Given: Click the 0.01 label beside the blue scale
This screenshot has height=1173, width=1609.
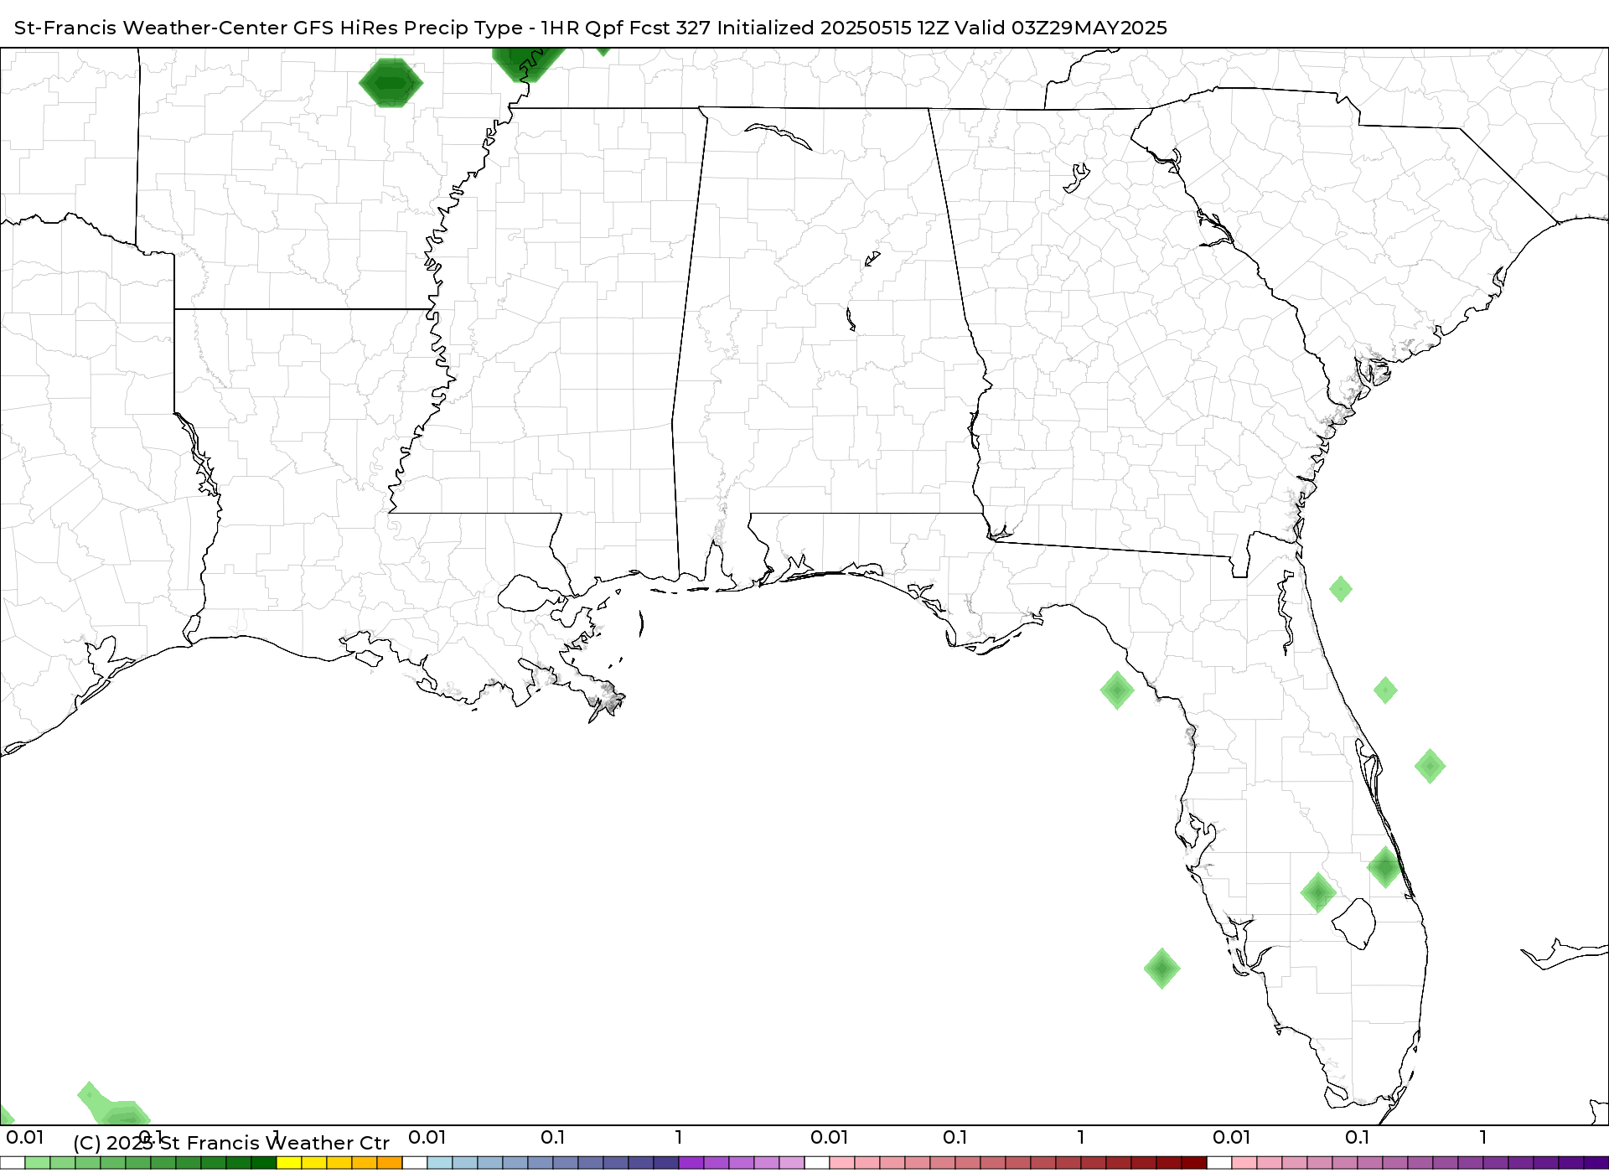Looking at the screenshot, I should pyautogui.click(x=427, y=1137).
